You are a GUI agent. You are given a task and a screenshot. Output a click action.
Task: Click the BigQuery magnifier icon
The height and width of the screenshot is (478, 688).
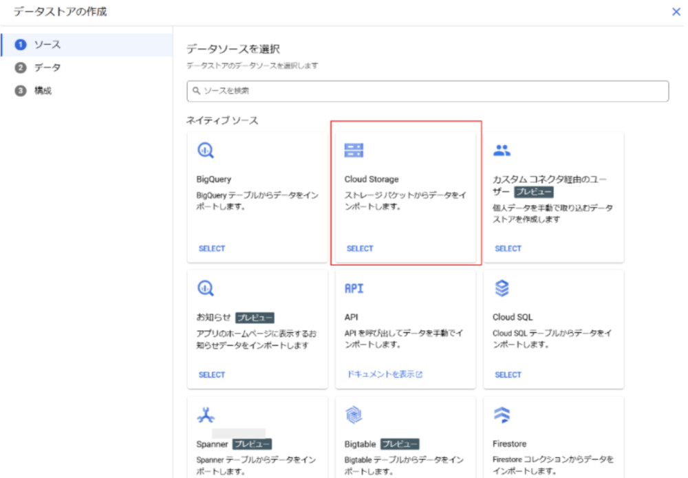pyautogui.click(x=206, y=151)
